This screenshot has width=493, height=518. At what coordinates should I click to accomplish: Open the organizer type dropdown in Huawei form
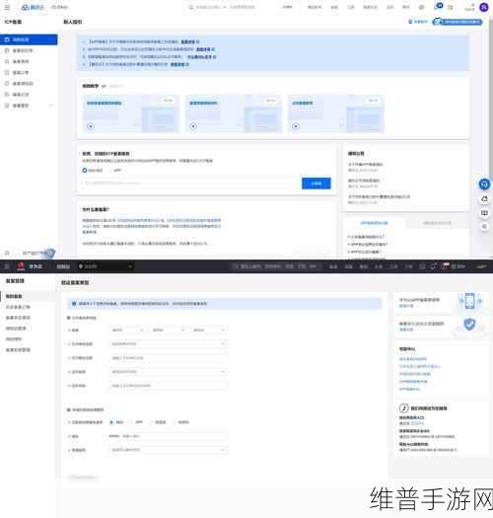click(169, 344)
